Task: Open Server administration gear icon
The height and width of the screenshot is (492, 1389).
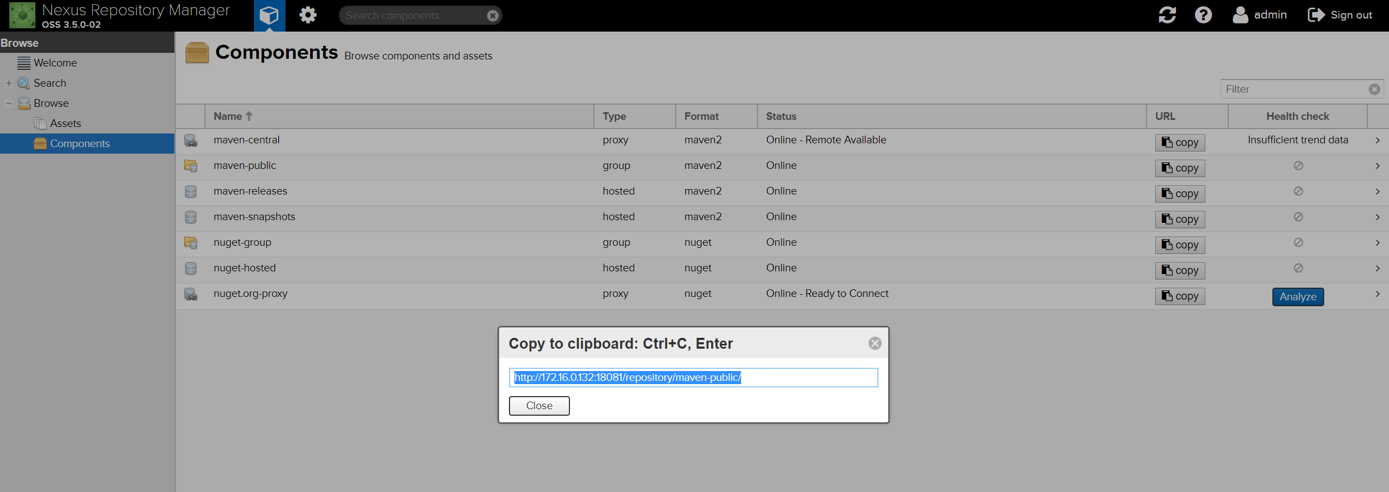Action: point(308,15)
